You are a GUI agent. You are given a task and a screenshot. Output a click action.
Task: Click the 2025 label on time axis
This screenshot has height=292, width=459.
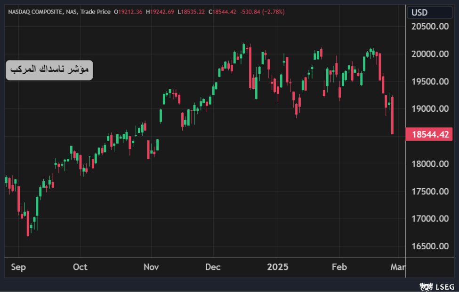pyautogui.click(x=277, y=267)
